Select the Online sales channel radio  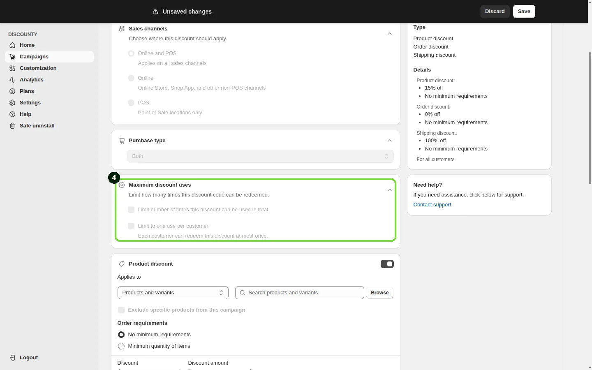tap(131, 78)
